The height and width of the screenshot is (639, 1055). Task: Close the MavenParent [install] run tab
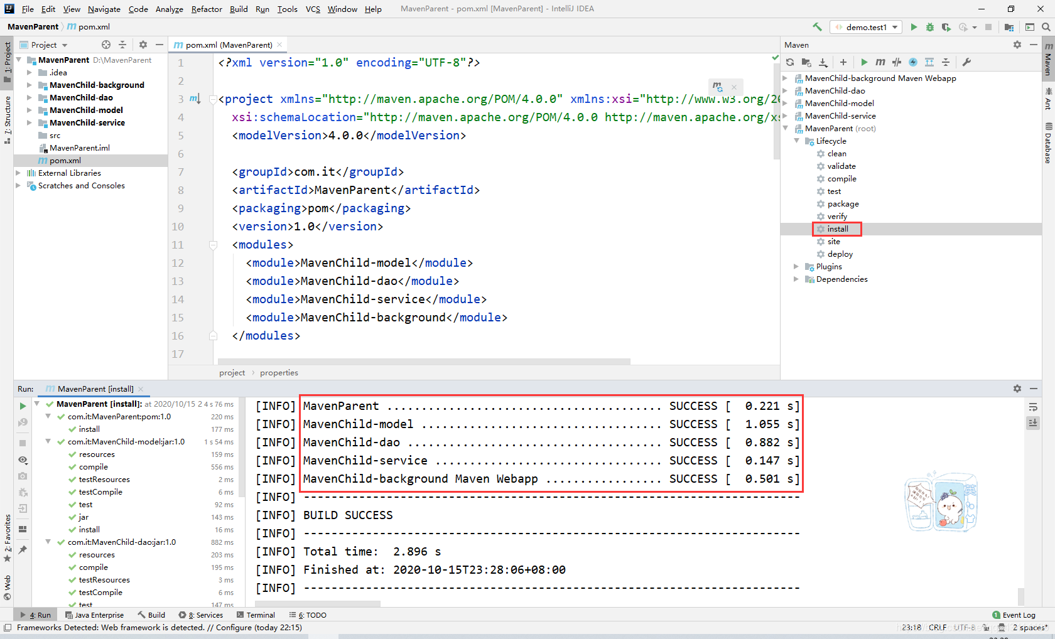click(141, 389)
